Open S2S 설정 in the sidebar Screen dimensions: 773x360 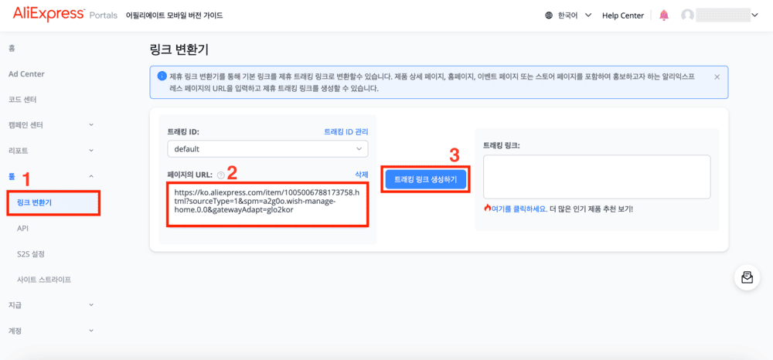pos(31,253)
